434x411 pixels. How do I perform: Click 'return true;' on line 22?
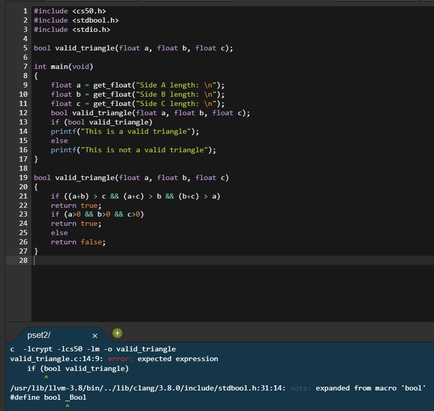[x=76, y=206]
